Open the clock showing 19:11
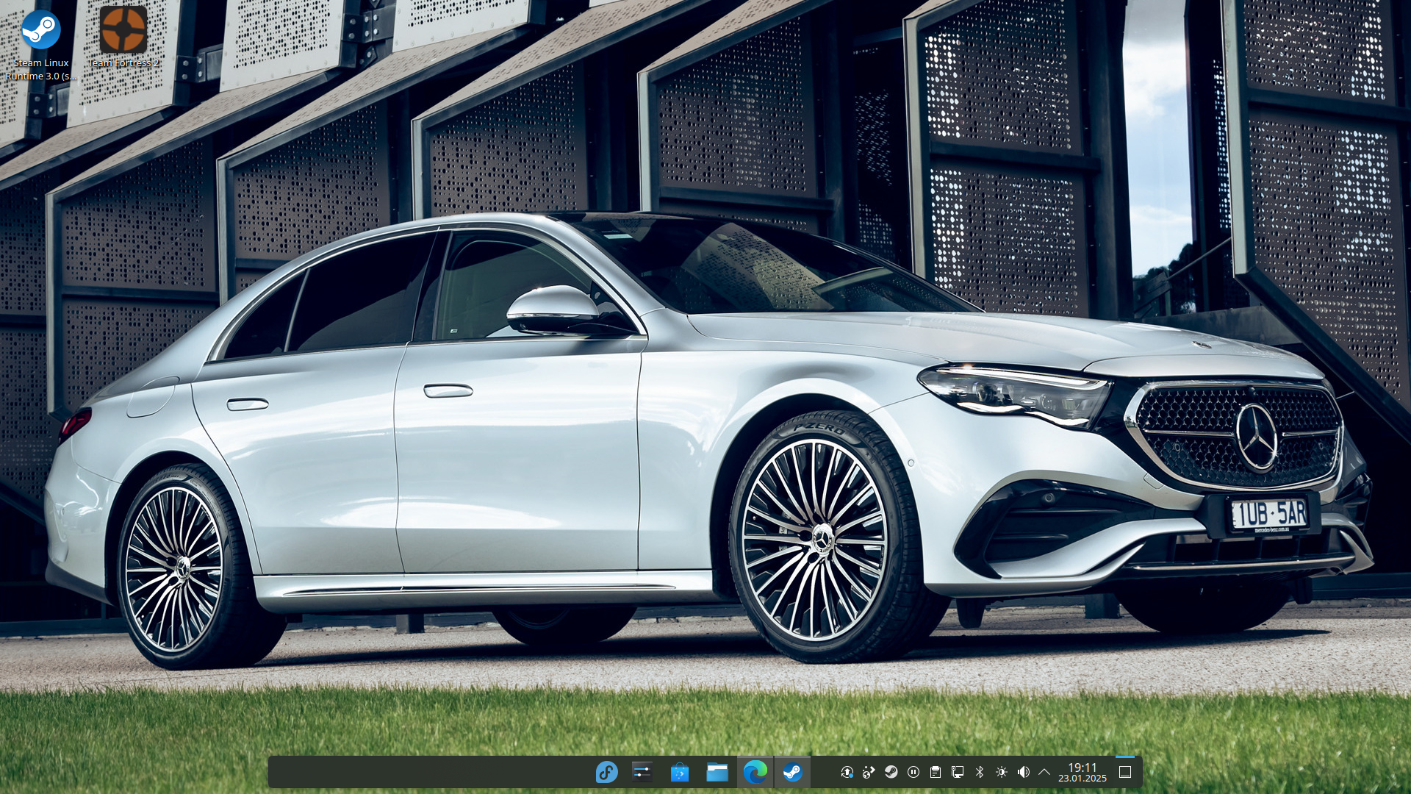The image size is (1411, 794). (1083, 772)
